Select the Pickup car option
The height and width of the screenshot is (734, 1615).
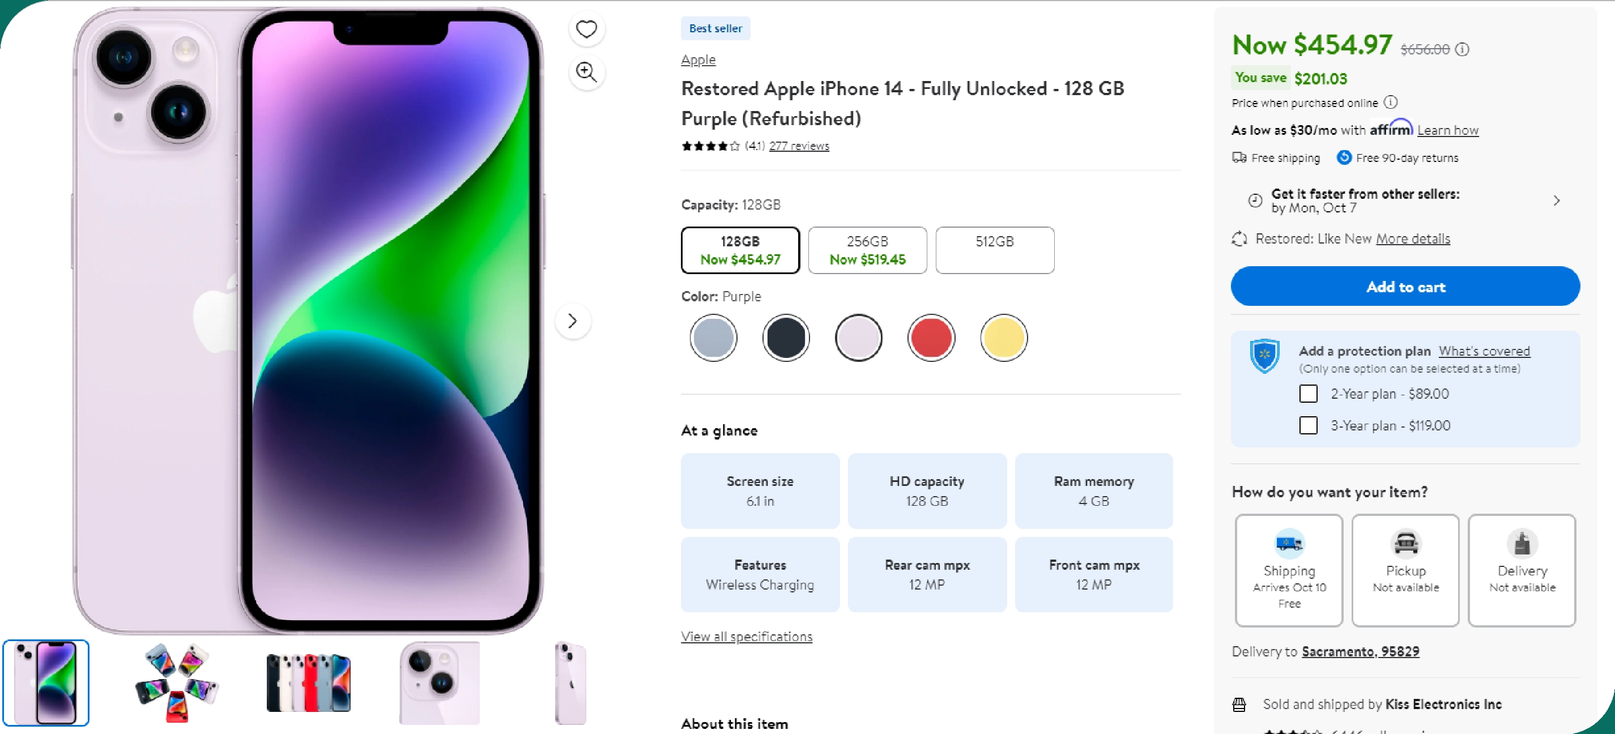(1405, 569)
